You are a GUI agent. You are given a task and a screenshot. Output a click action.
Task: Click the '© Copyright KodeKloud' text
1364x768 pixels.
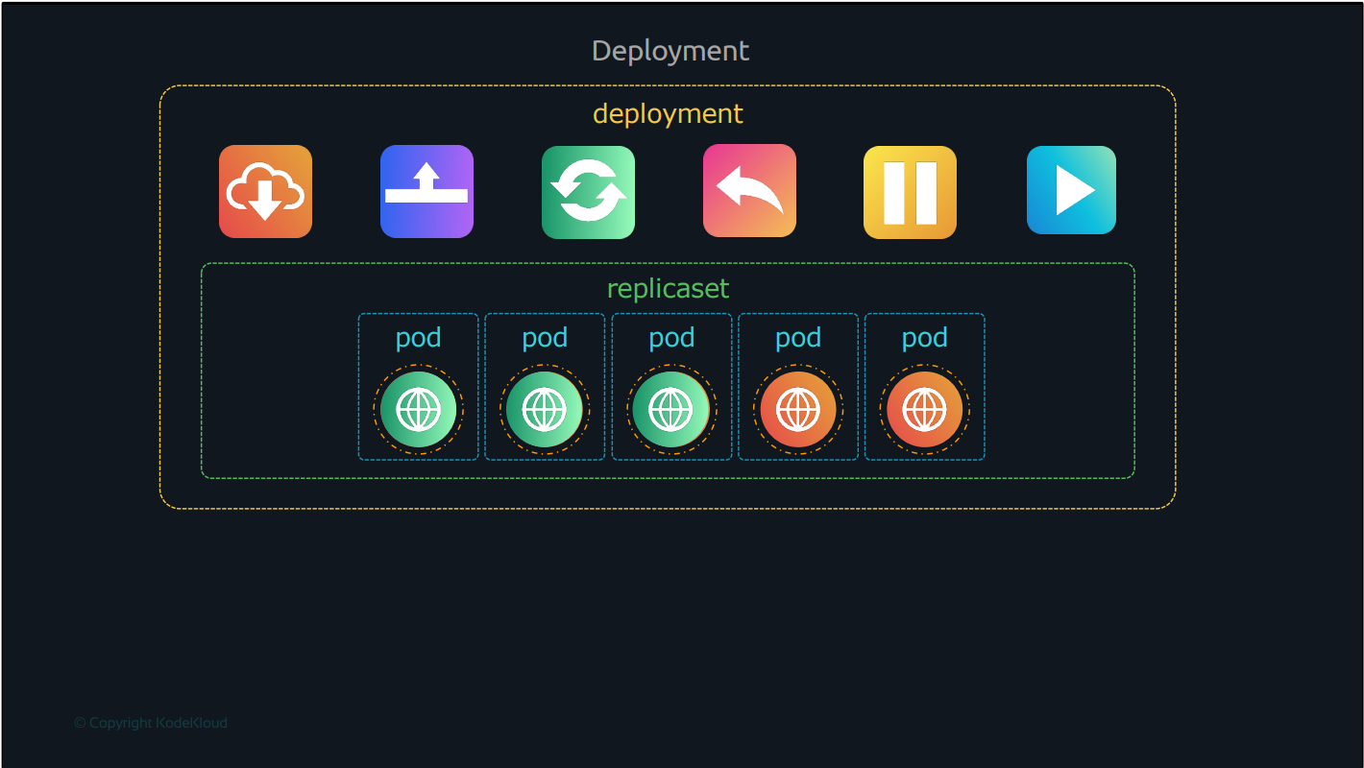(151, 723)
